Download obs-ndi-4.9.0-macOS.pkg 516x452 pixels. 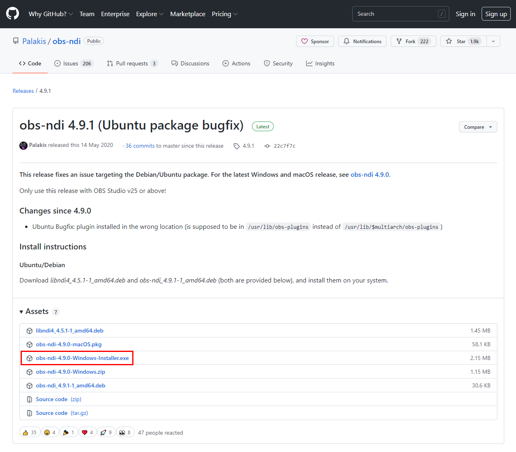tap(69, 344)
